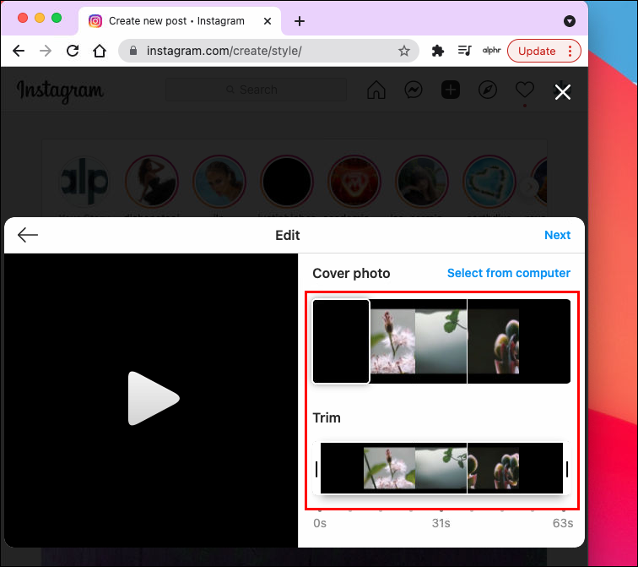The height and width of the screenshot is (567, 638).
Task: Open the Messenger direct messages icon
Action: click(413, 90)
